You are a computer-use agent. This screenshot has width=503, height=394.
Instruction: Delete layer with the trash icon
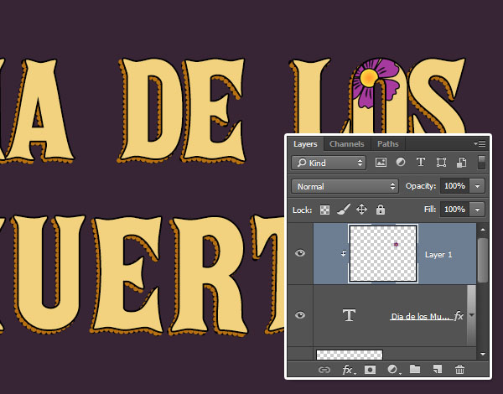[x=459, y=369]
